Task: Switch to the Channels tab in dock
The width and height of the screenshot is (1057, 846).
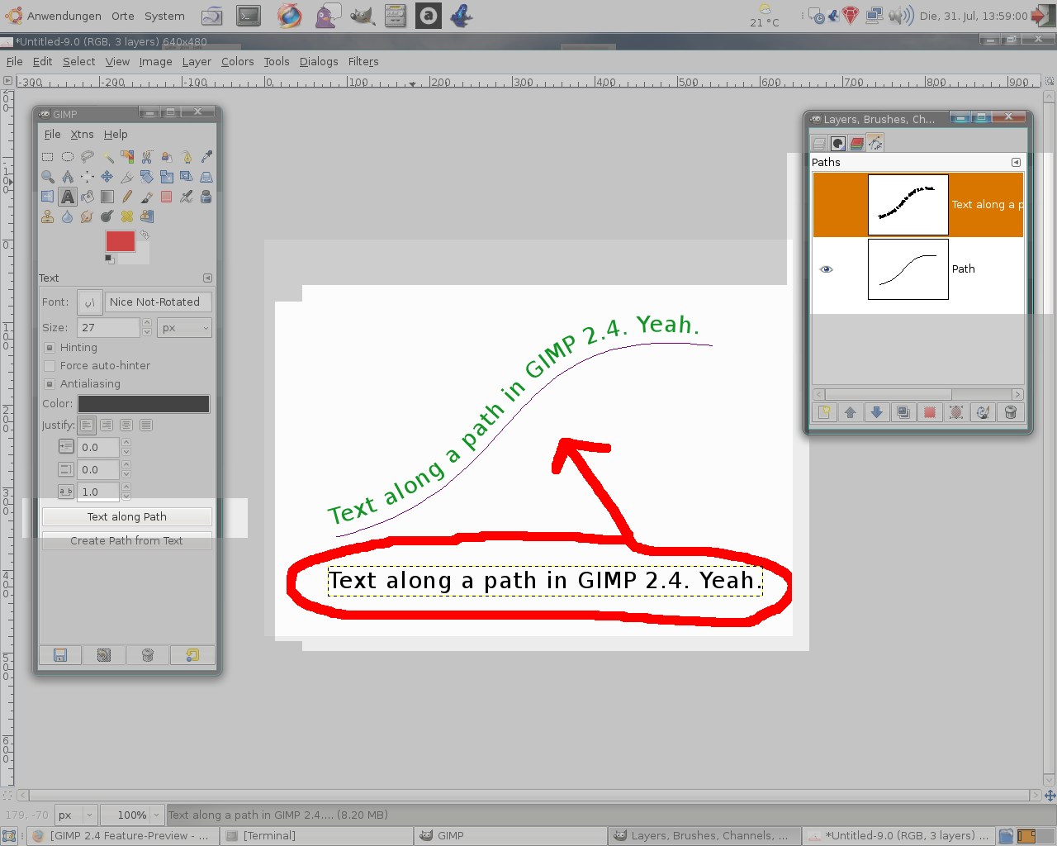Action: 857,144
